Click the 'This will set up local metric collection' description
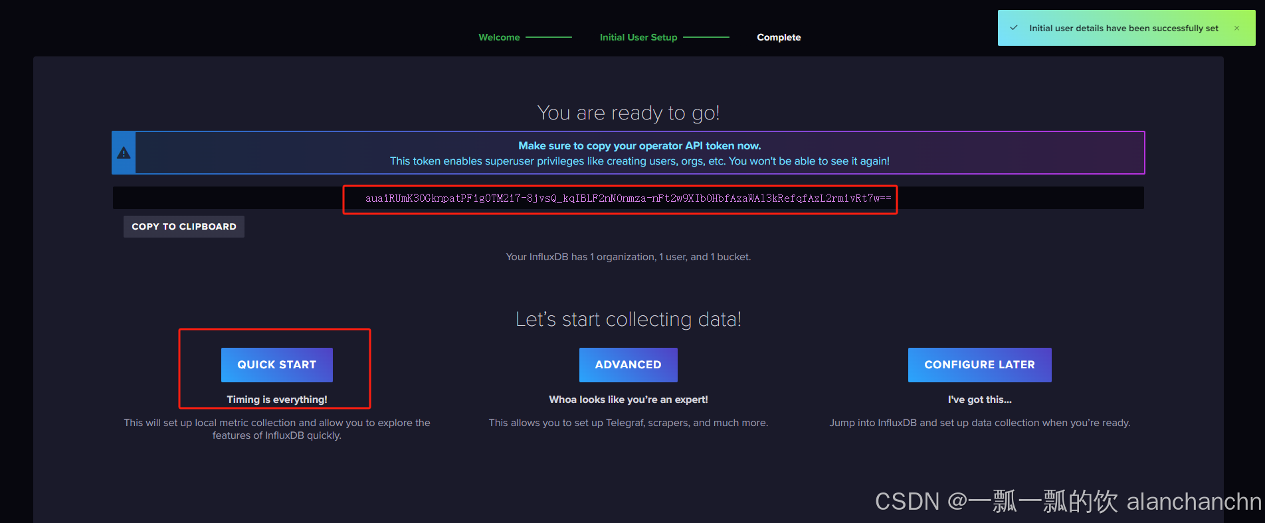This screenshot has height=523, width=1265. click(x=276, y=429)
